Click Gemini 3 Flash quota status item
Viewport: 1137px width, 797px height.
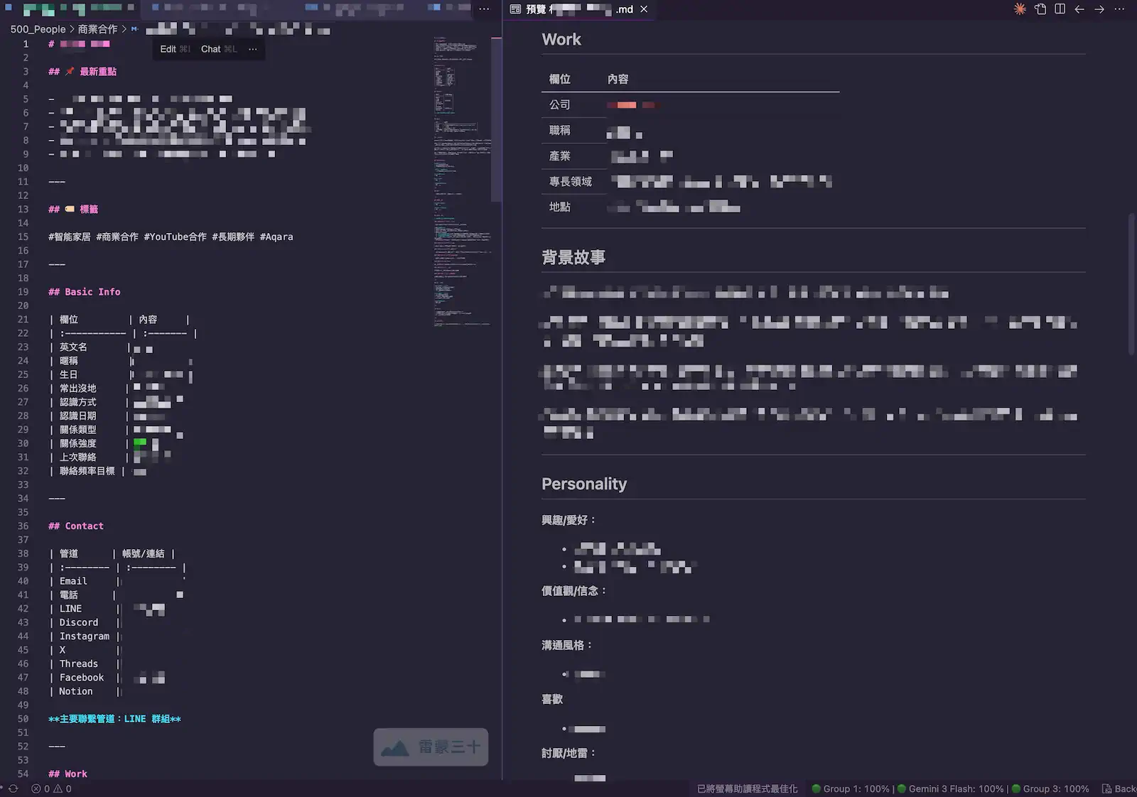coord(950,788)
